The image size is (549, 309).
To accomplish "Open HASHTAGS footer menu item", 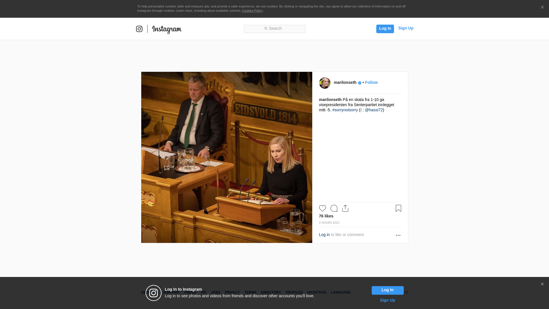I will click(x=317, y=292).
